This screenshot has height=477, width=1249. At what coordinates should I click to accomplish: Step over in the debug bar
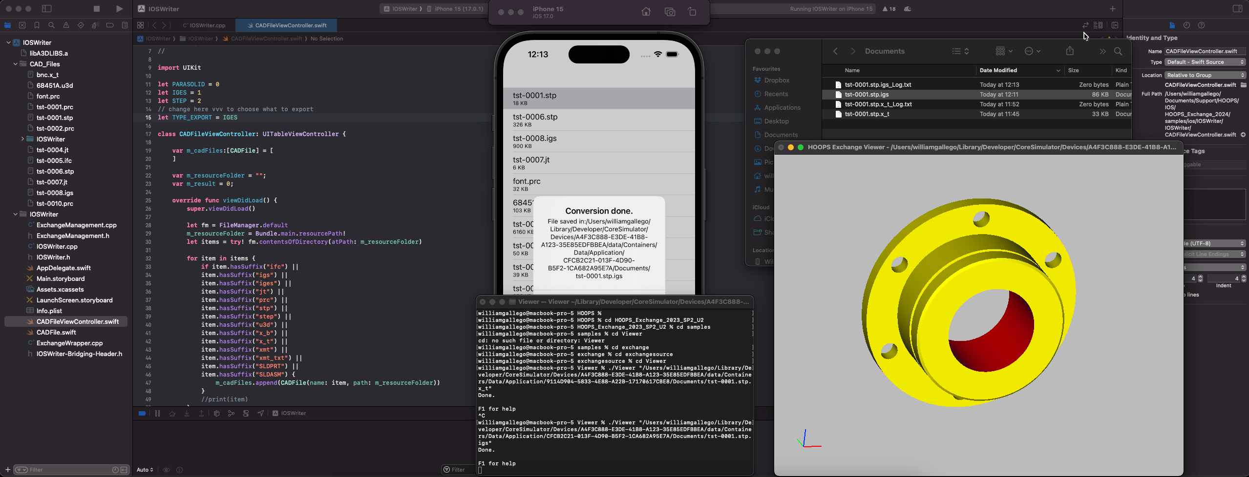pos(172,413)
